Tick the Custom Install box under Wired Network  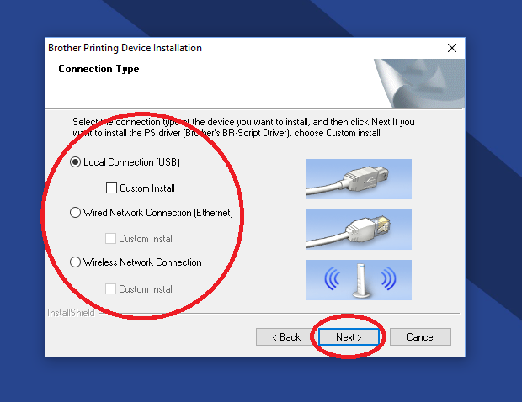tap(110, 238)
